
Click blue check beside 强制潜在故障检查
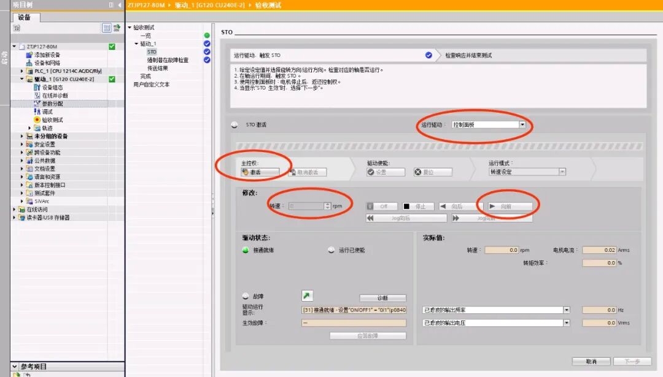click(x=207, y=60)
